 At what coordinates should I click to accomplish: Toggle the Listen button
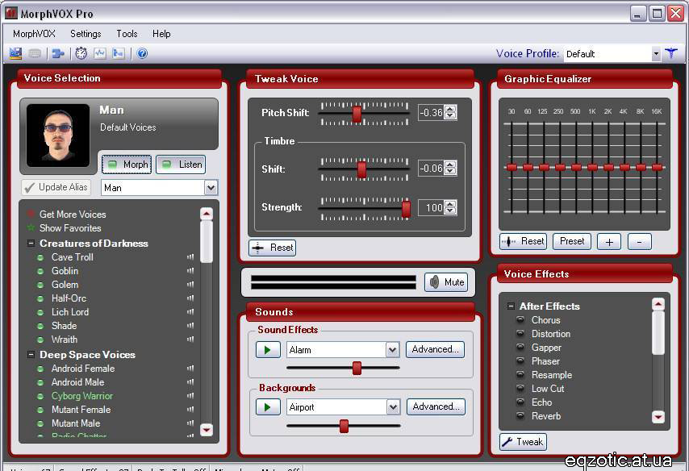(x=181, y=165)
